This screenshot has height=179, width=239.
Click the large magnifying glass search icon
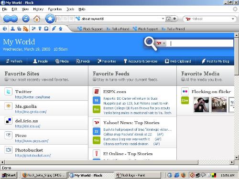click(x=151, y=43)
